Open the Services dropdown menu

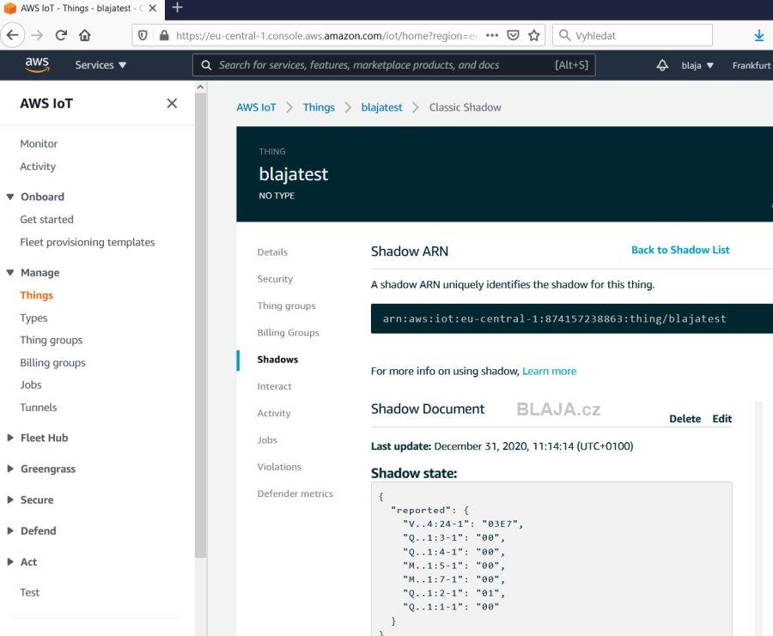pyautogui.click(x=100, y=65)
